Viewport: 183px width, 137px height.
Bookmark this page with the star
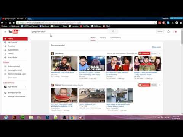click(155, 23)
